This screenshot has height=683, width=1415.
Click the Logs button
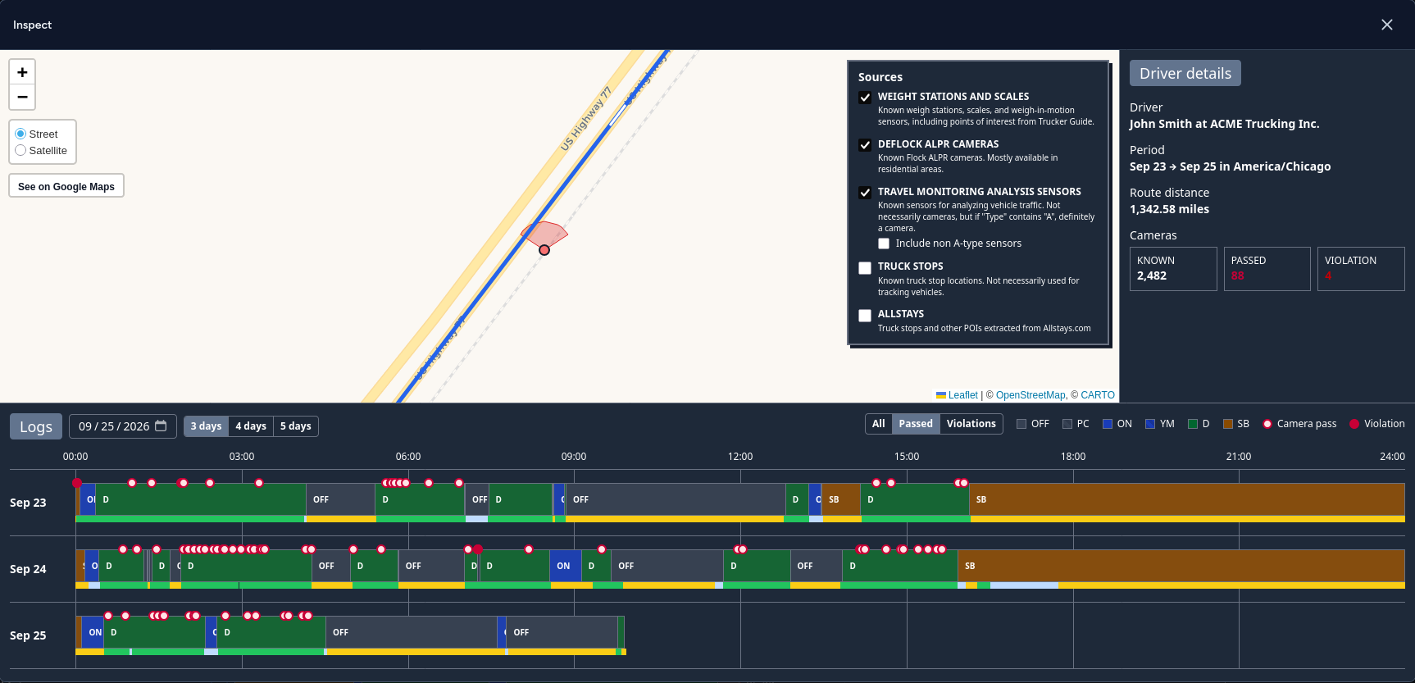tap(36, 426)
